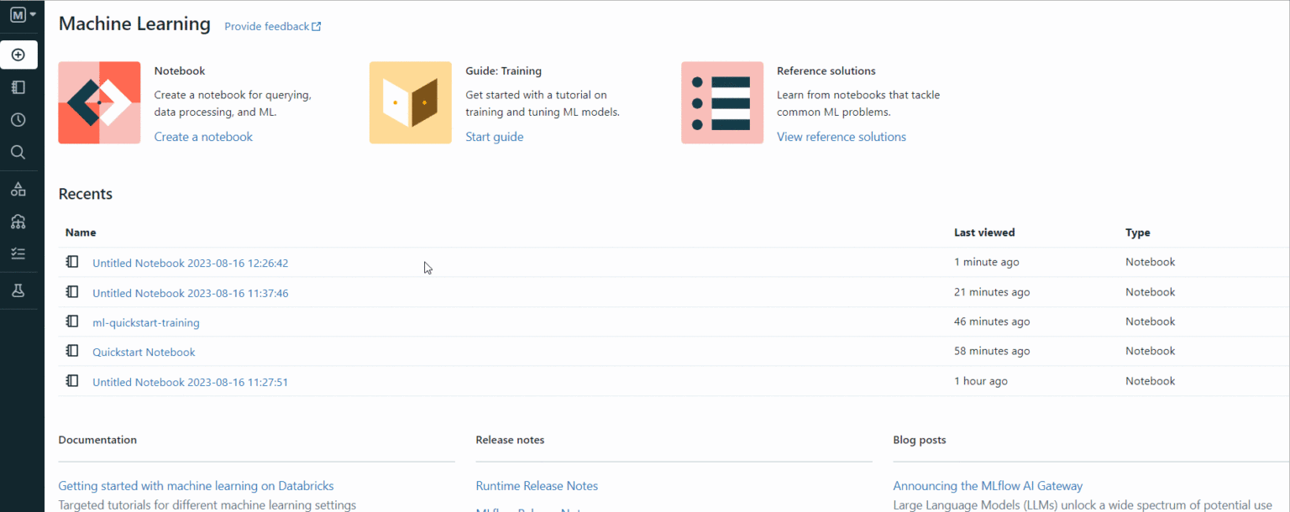Viewport: 1290px width, 512px height.
Task: Open Untitled Notebook 2023-08-16 12:26:42
Action: (190, 264)
